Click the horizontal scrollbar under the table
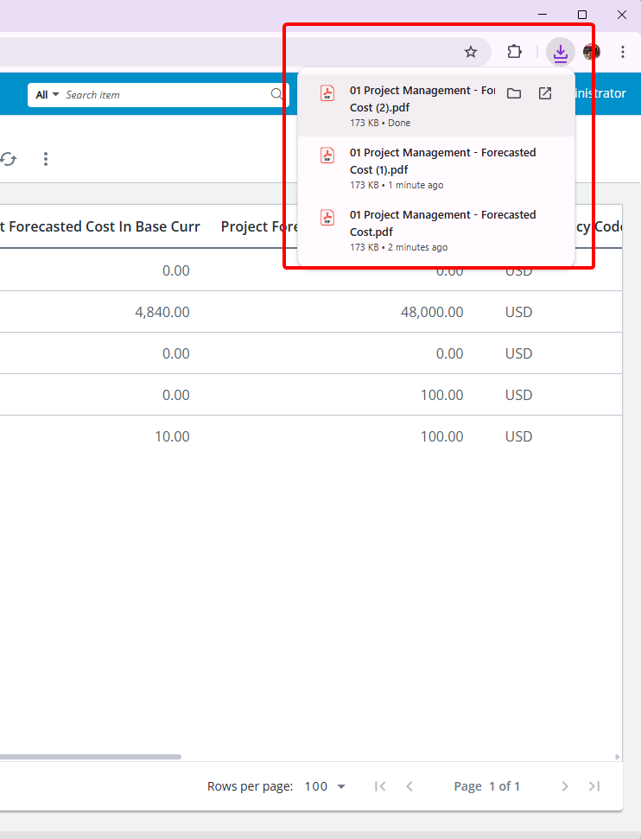 [86, 757]
